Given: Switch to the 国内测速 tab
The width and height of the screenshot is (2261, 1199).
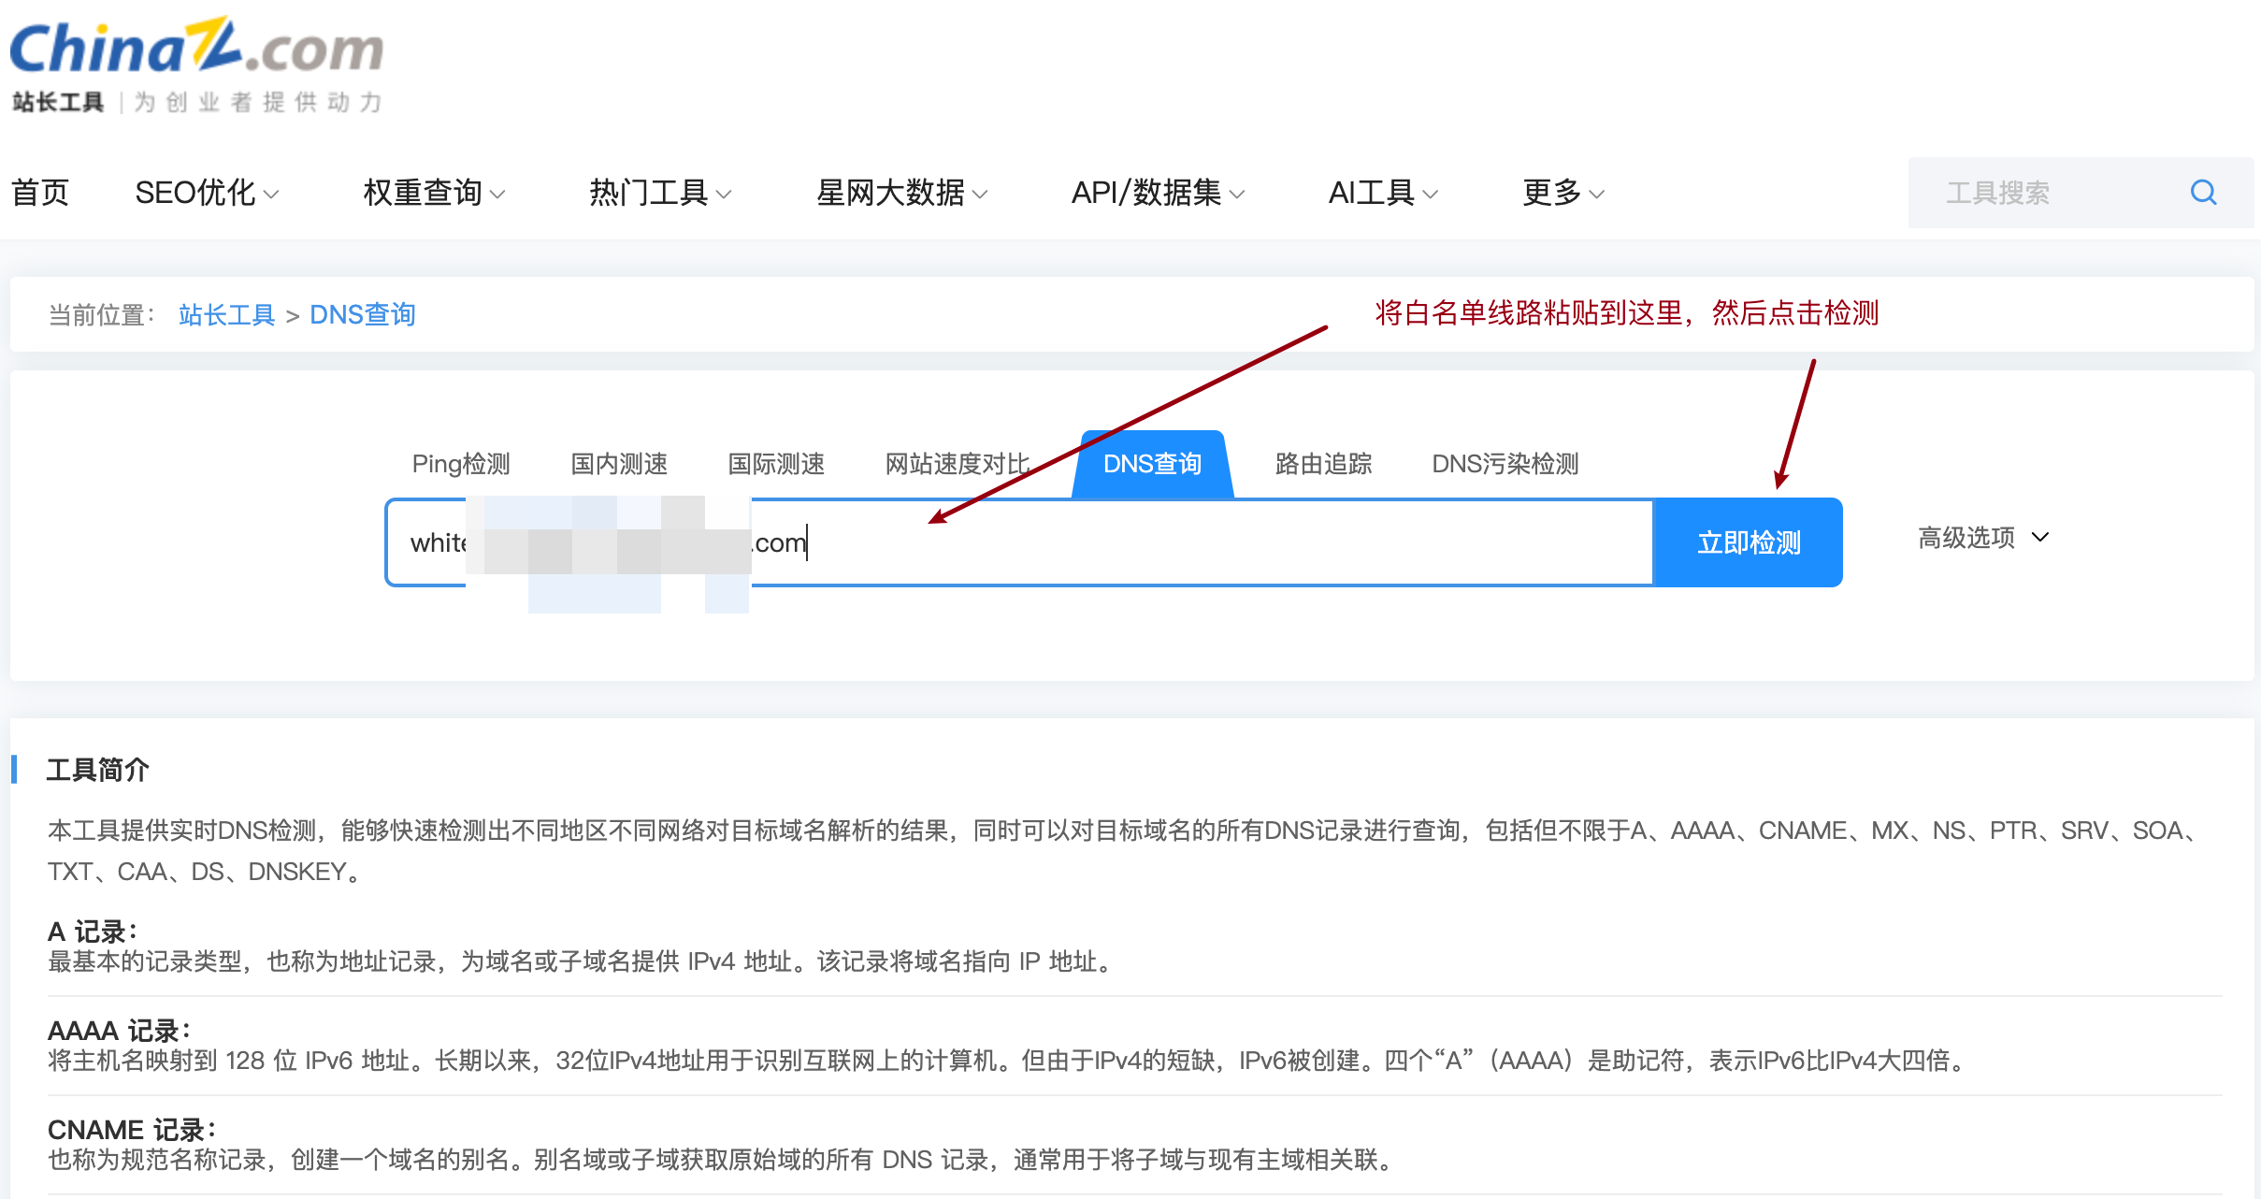Looking at the screenshot, I should (619, 464).
